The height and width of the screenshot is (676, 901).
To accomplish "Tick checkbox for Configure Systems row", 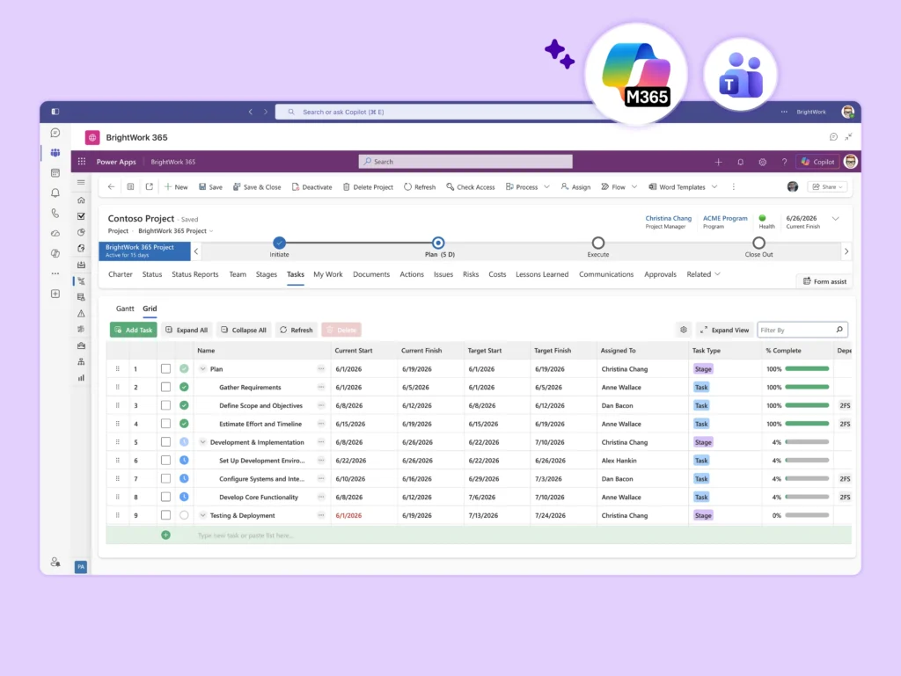I will point(165,478).
